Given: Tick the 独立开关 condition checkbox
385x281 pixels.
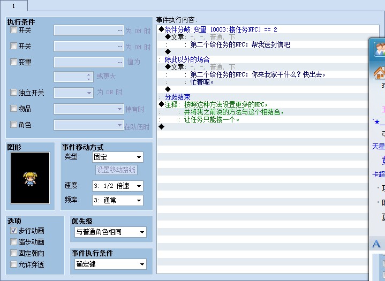Looking at the screenshot, I should point(13,93).
